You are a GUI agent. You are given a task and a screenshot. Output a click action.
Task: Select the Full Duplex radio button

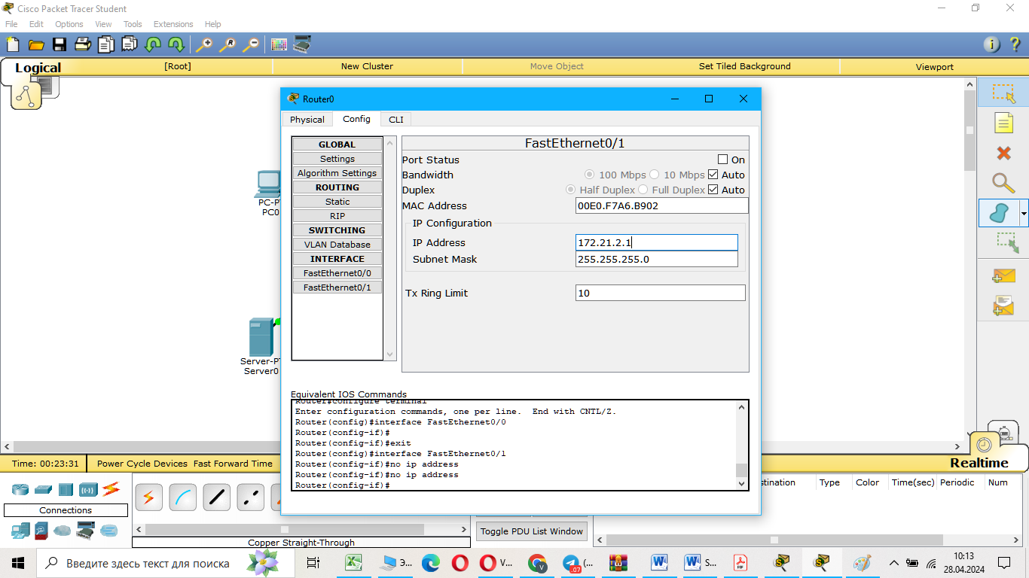point(643,190)
